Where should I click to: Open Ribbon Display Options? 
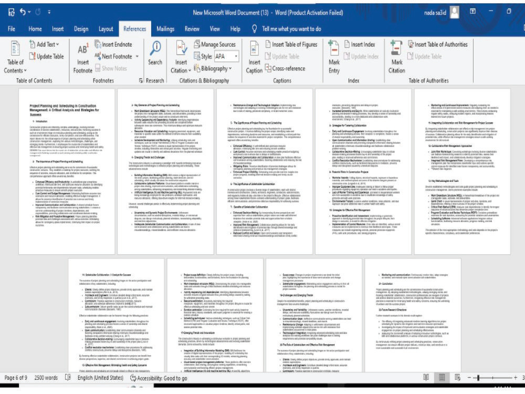[473, 12]
